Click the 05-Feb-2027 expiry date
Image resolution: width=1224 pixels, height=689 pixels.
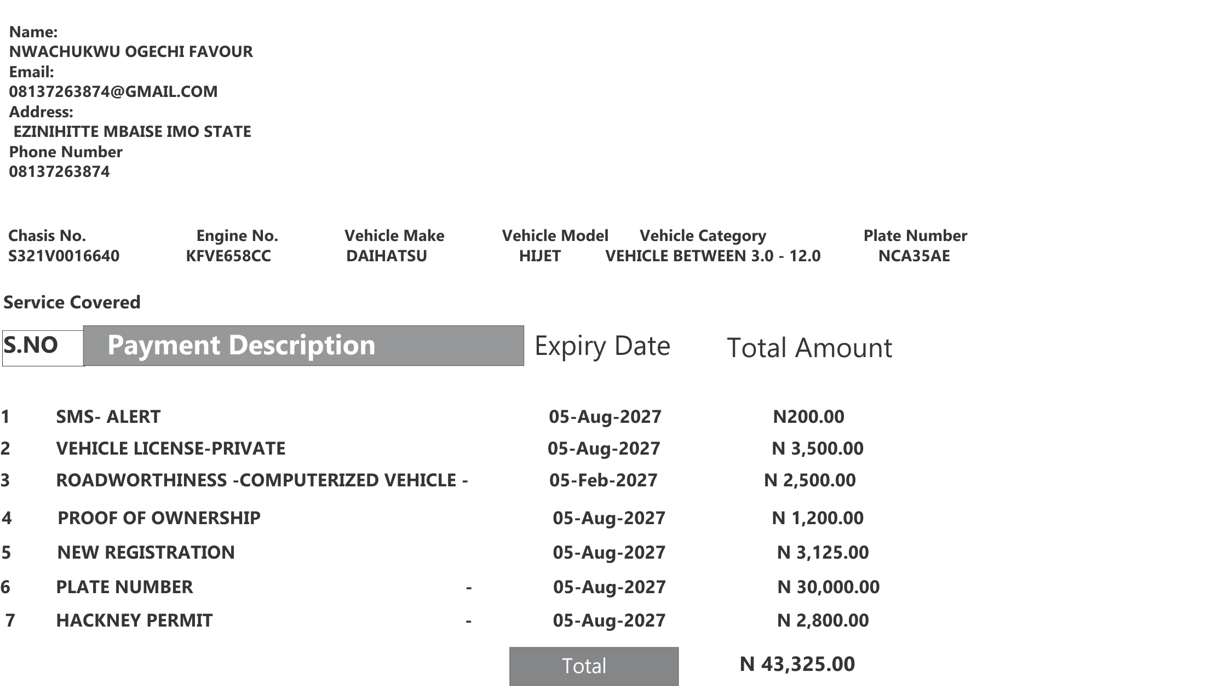(x=604, y=480)
